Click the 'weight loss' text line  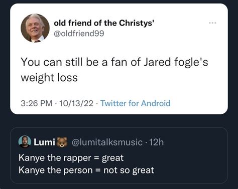[49, 78]
